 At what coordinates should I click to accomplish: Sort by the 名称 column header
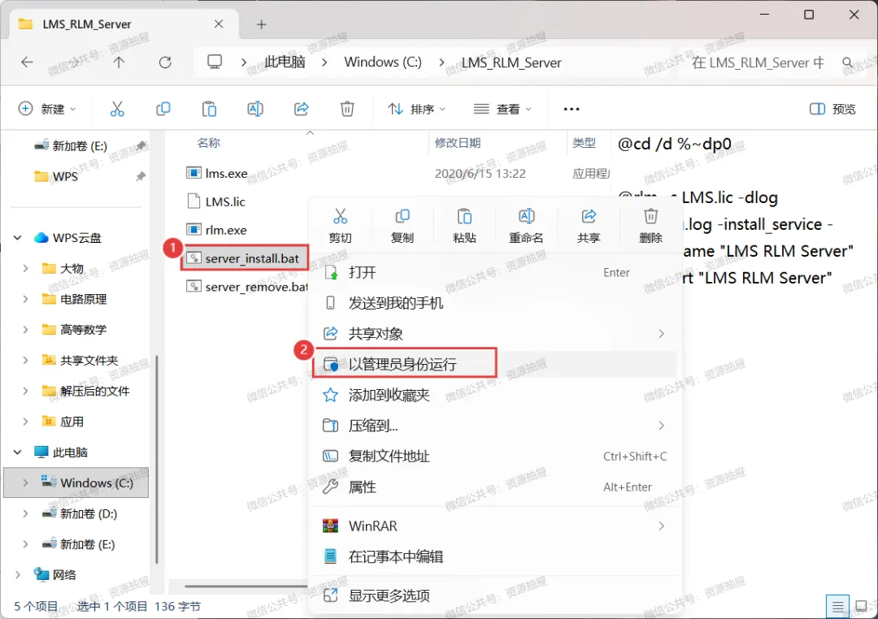point(208,143)
